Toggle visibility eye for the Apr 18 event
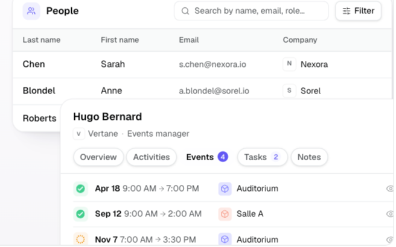The image size is (396, 247). (x=390, y=189)
